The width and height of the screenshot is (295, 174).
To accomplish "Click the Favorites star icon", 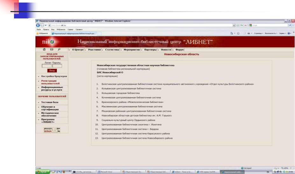I will pyautogui.click(x=38, y=33).
